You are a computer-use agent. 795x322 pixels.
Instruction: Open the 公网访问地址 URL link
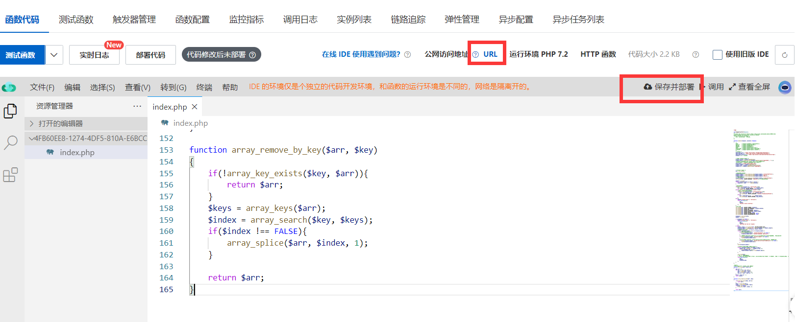tap(490, 54)
